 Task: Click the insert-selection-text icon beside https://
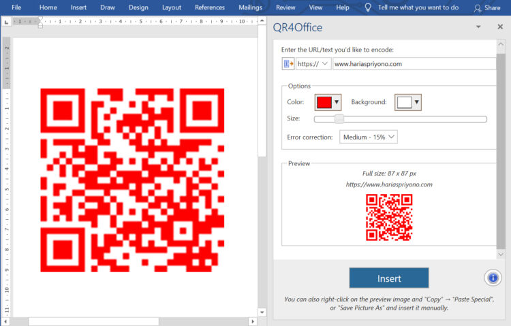[288, 64]
